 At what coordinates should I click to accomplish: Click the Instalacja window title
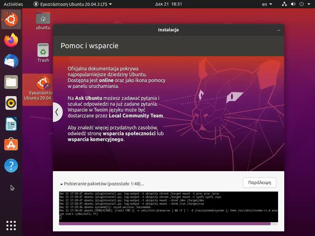tap(168, 30)
